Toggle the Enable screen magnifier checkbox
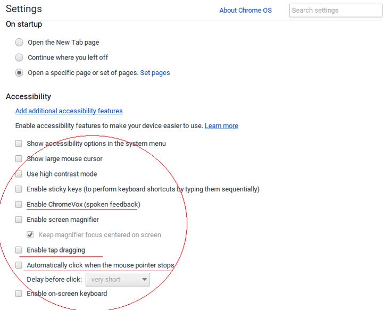Screen dimensions: 391x310 pyautogui.click(x=19, y=220)
